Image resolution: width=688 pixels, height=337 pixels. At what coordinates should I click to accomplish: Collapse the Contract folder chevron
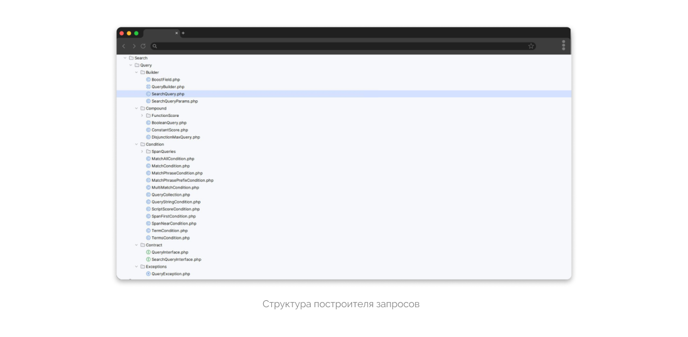pos(136,245)
